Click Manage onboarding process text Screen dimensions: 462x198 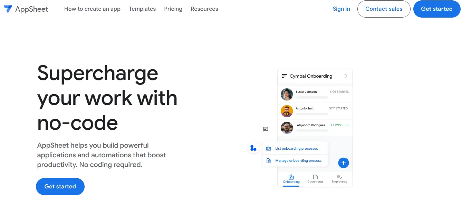pyautogui.click(x=298, y=161)
